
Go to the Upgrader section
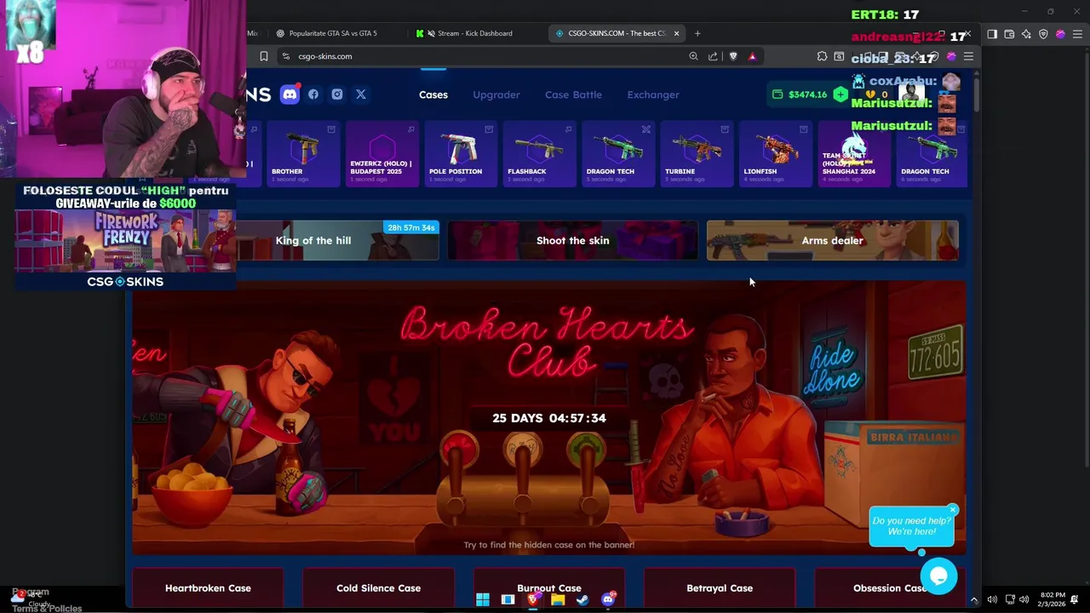tap(496, 95)
